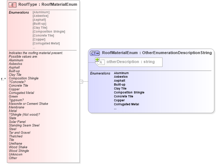Screen dimensions: 216x164
Task: Click [Clay Tile] in gray enumeration list
Action: tap(40, 28)
